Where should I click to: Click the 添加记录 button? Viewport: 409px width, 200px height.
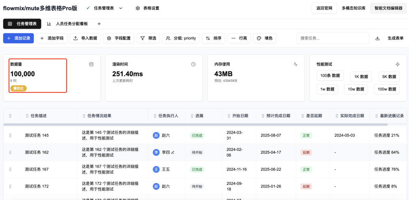coord(18,38)
